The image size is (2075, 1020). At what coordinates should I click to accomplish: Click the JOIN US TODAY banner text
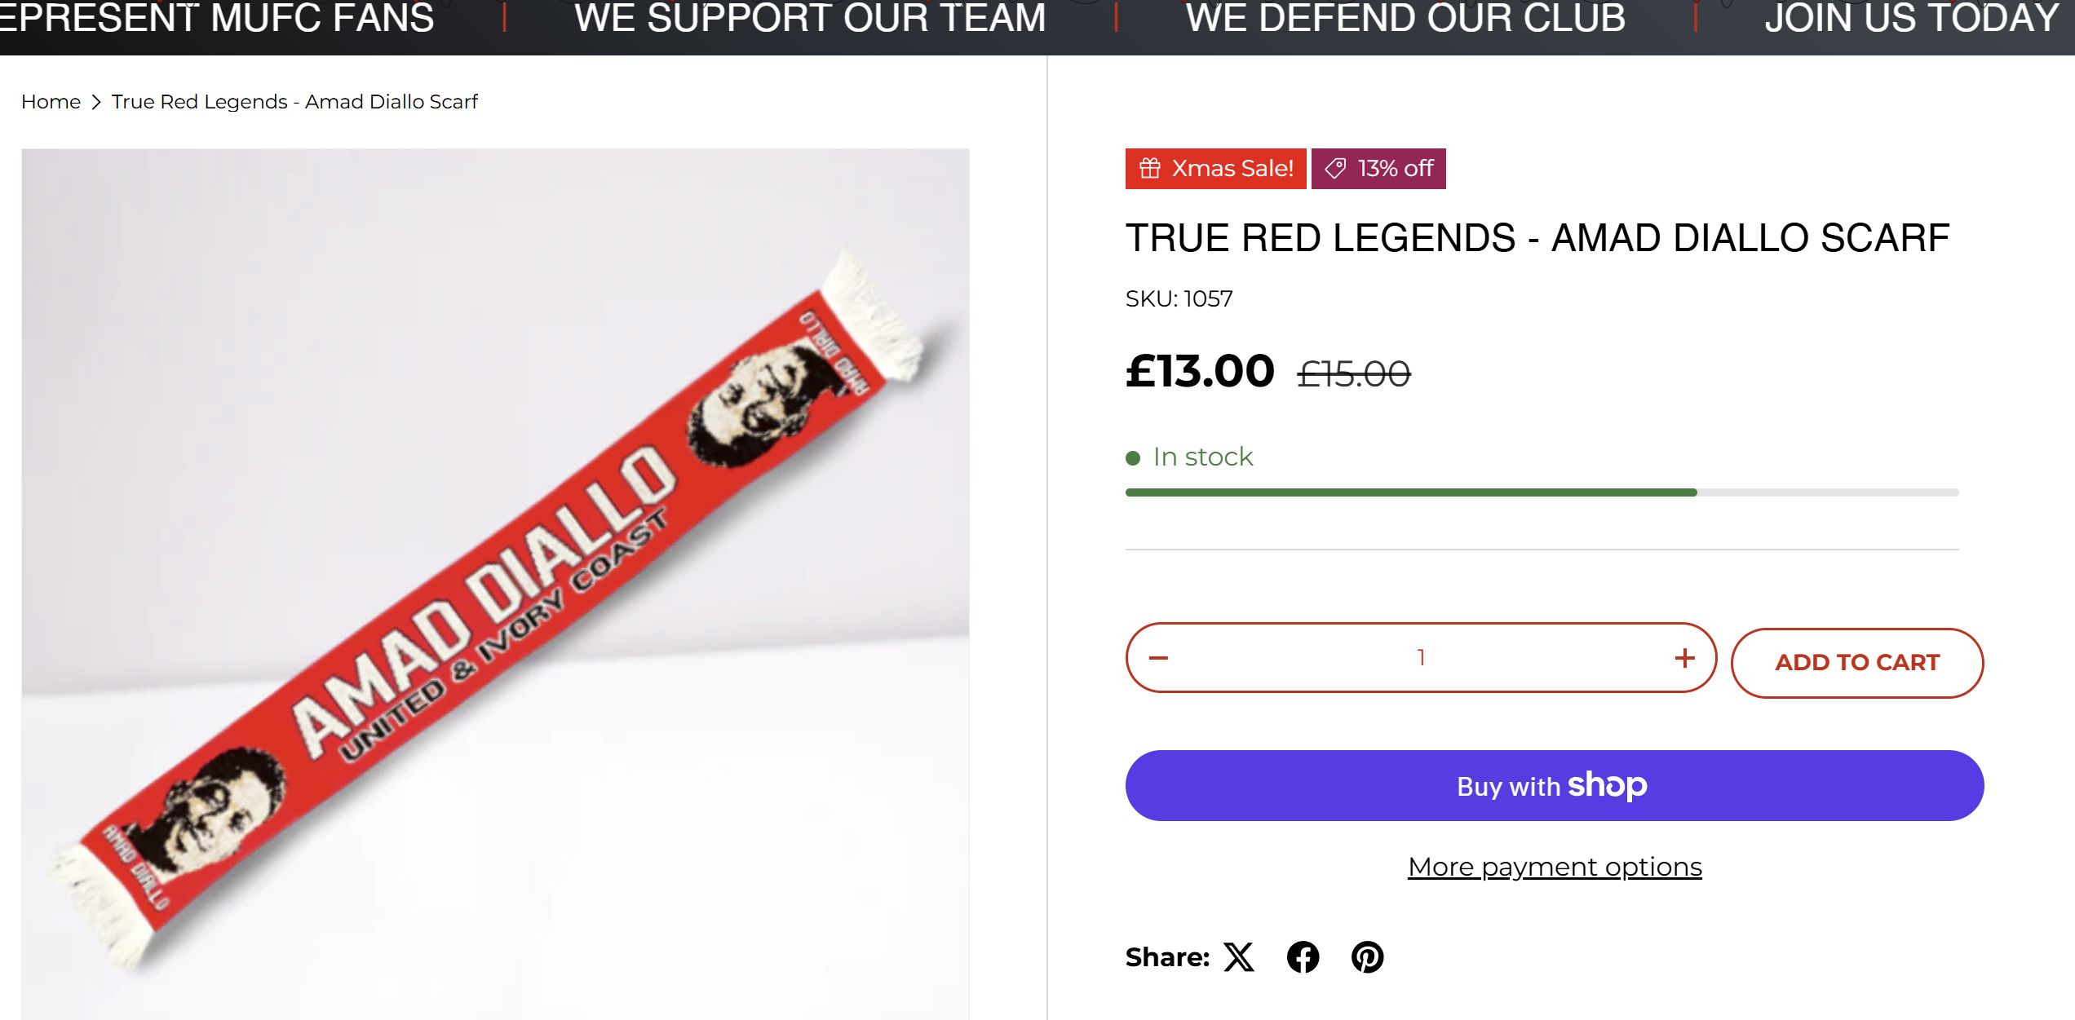(x=1910, y=18)
